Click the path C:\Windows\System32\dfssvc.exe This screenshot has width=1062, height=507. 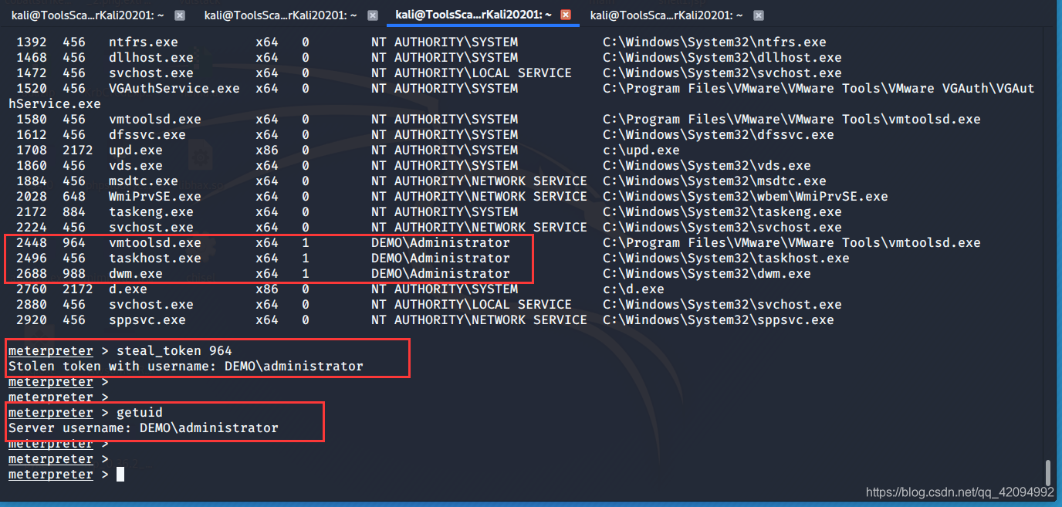pos(719,134)
